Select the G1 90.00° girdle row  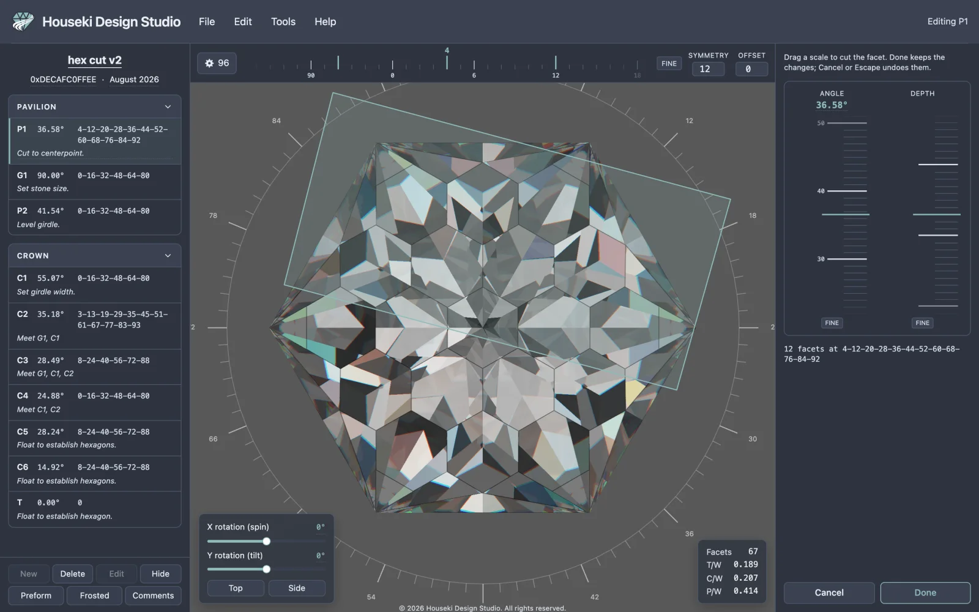point(95,182)
